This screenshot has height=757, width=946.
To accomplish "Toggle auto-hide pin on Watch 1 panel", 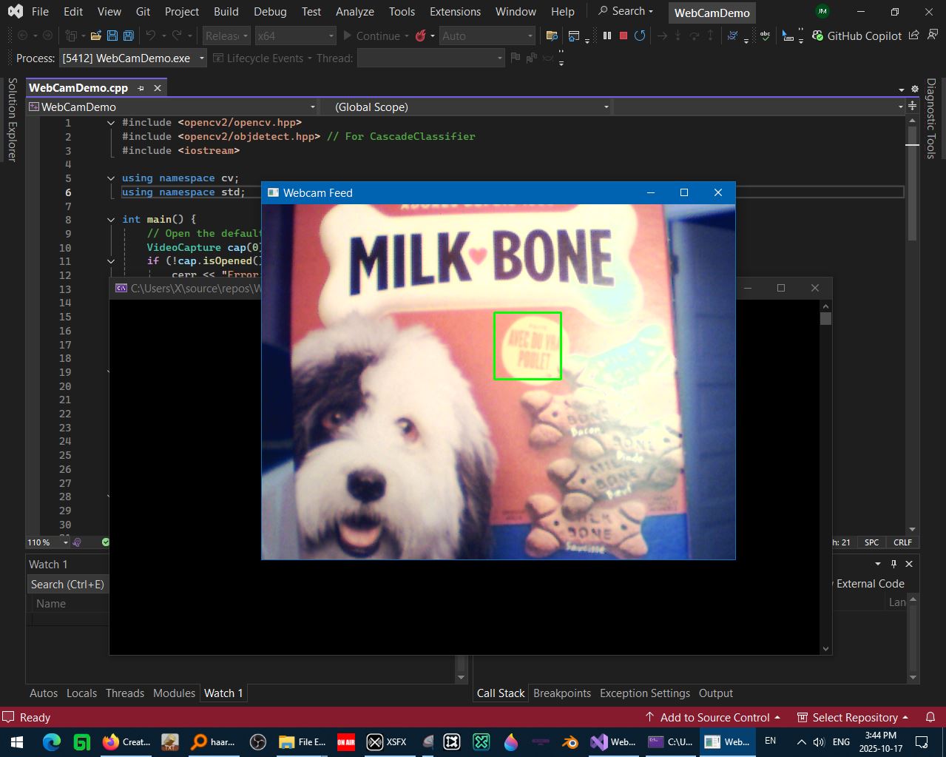I will tap(893, 564).
